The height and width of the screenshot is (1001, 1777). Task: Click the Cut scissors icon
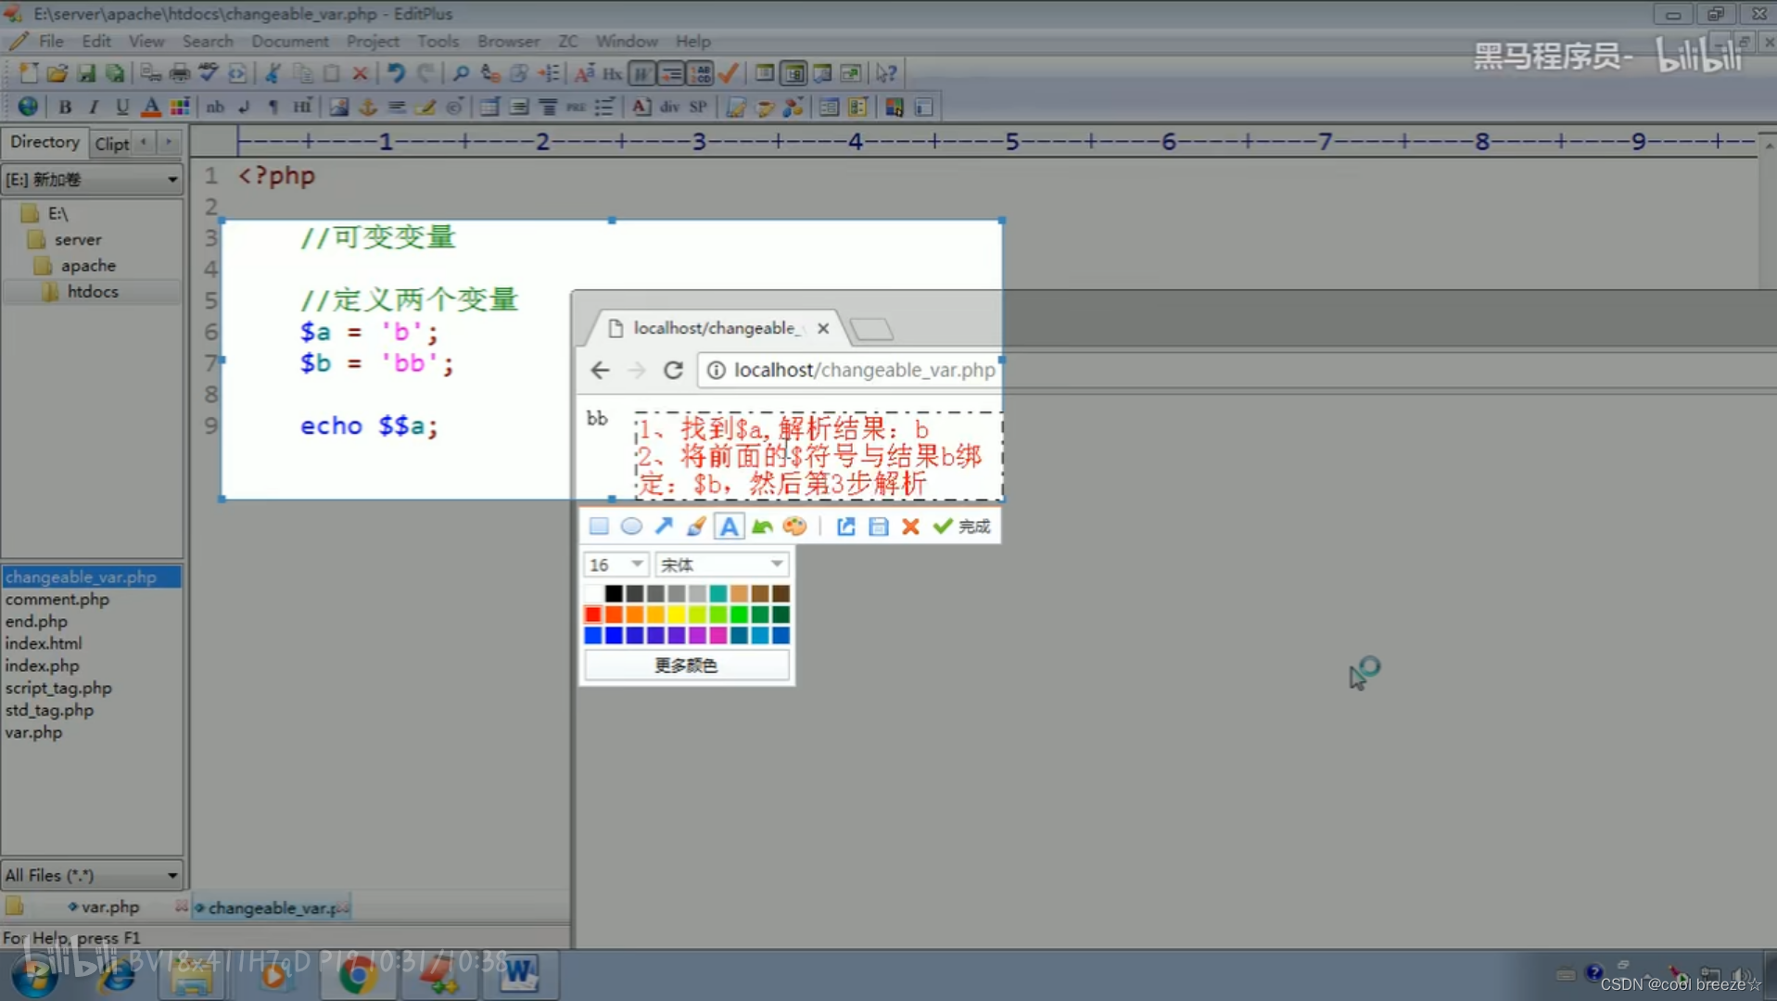coord(273,73)
